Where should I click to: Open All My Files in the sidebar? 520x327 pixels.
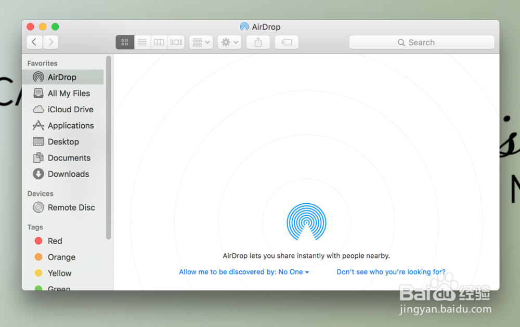point(63,93)
